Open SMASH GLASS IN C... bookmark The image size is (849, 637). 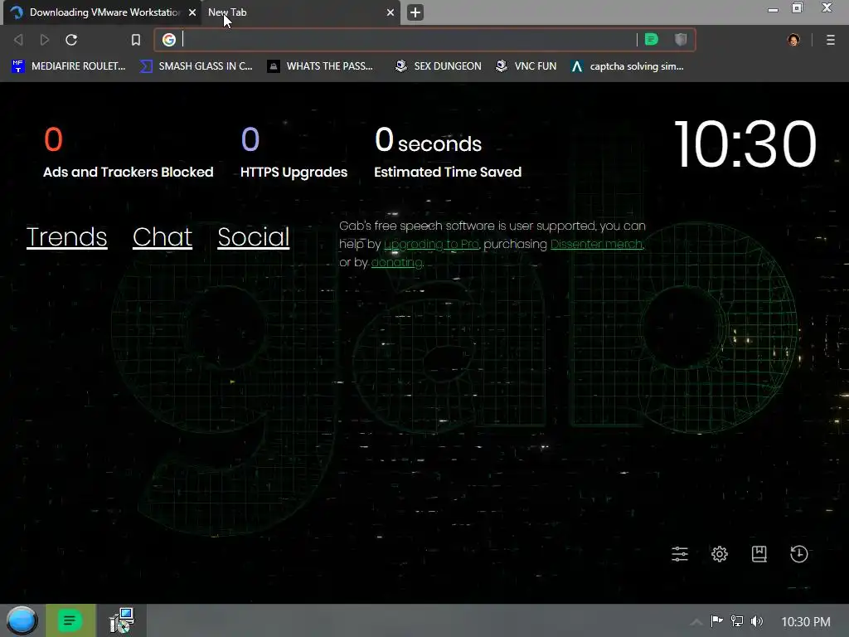coord(196,66)
